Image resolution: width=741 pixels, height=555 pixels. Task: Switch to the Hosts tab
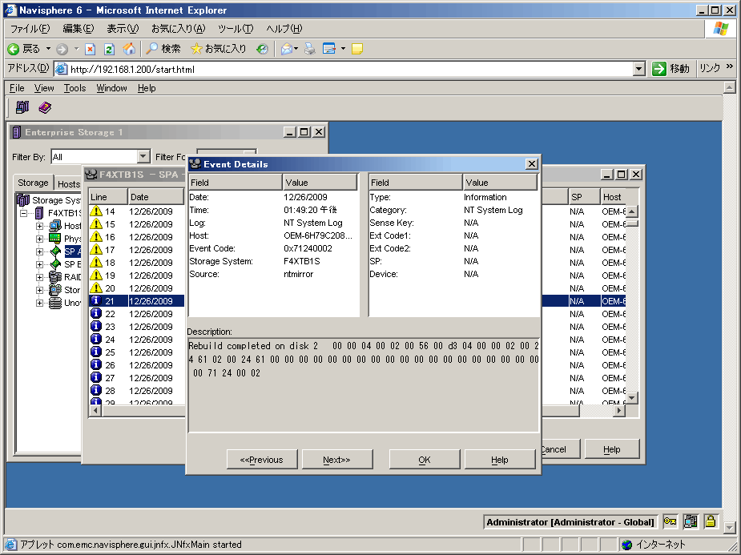[x=69, y=183]
